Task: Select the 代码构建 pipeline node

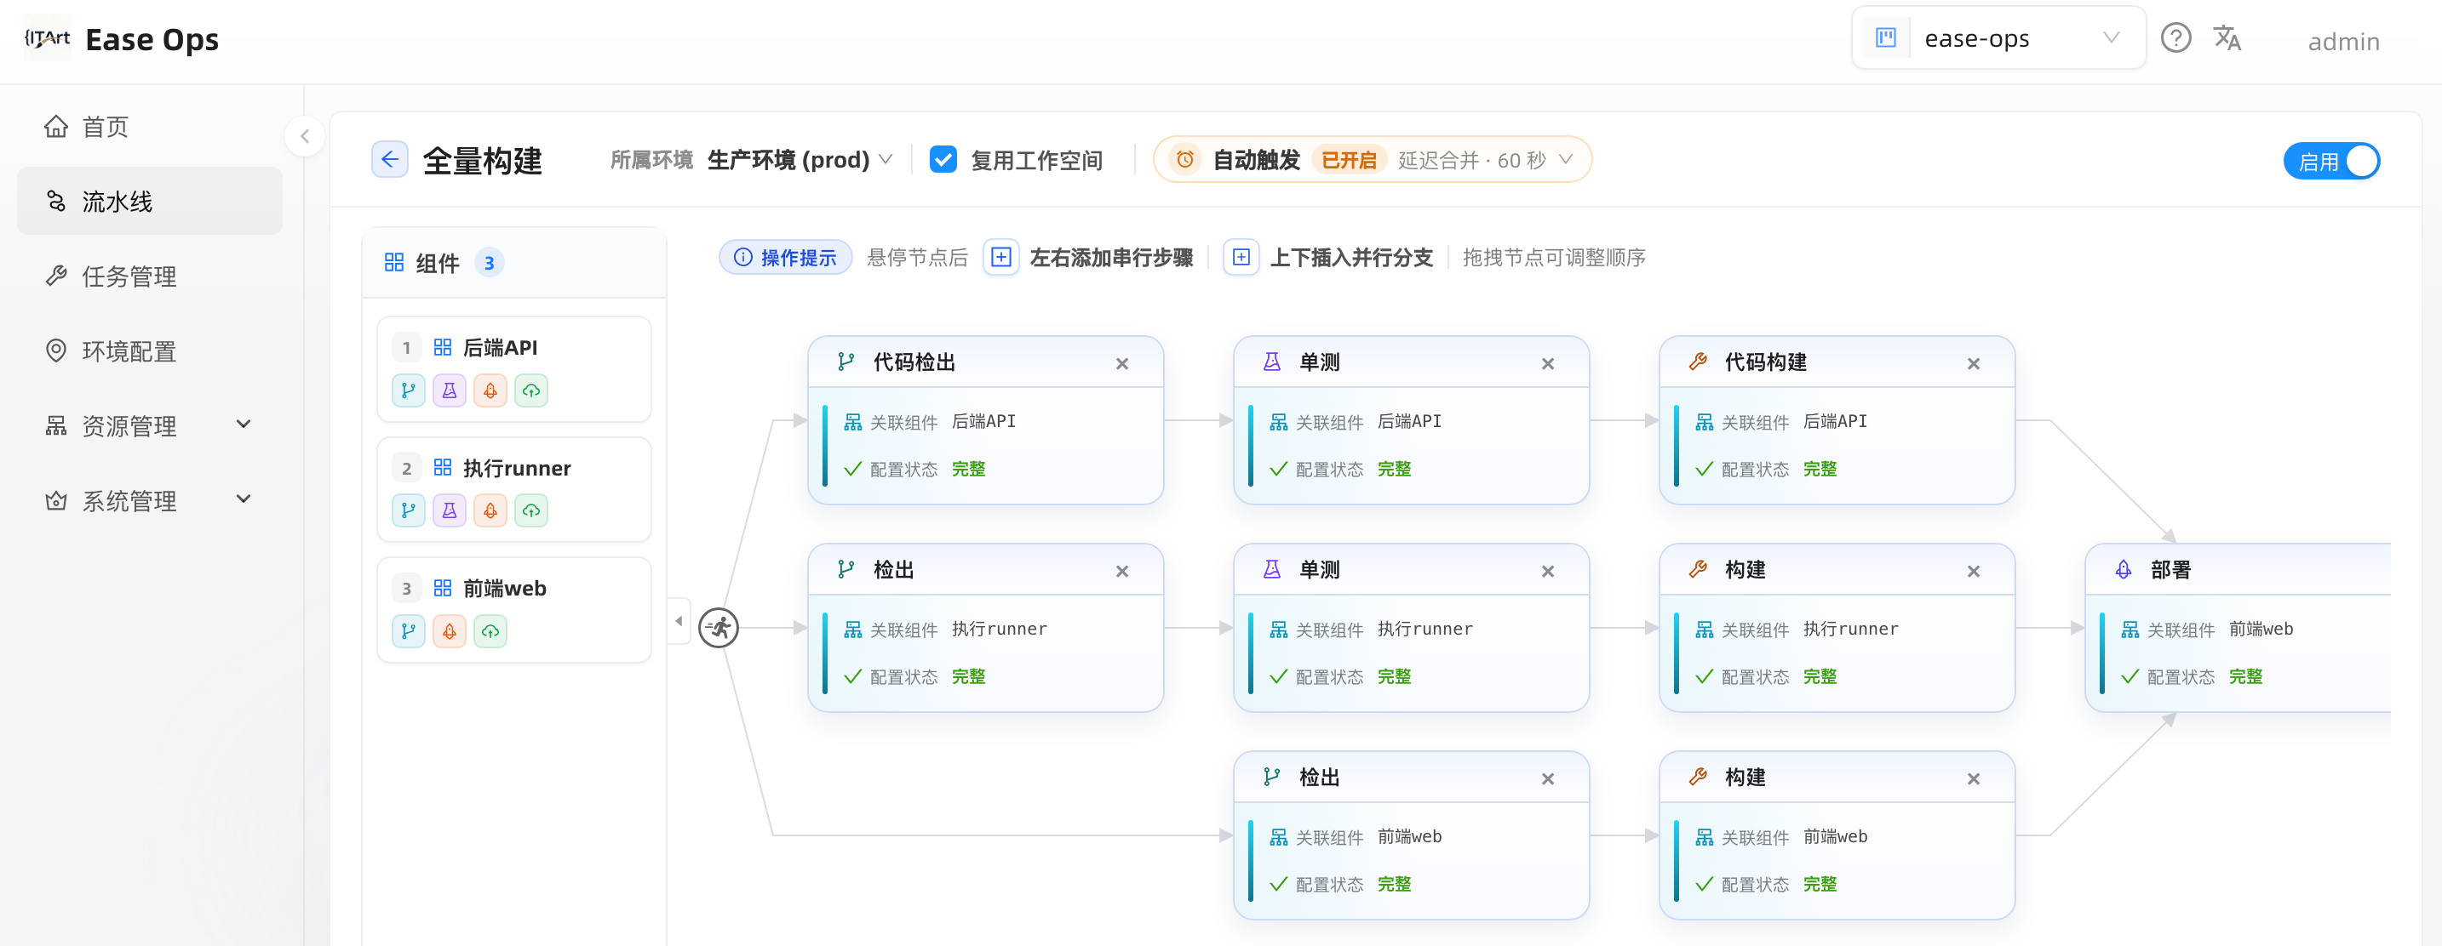Action: coord(1837,419)
